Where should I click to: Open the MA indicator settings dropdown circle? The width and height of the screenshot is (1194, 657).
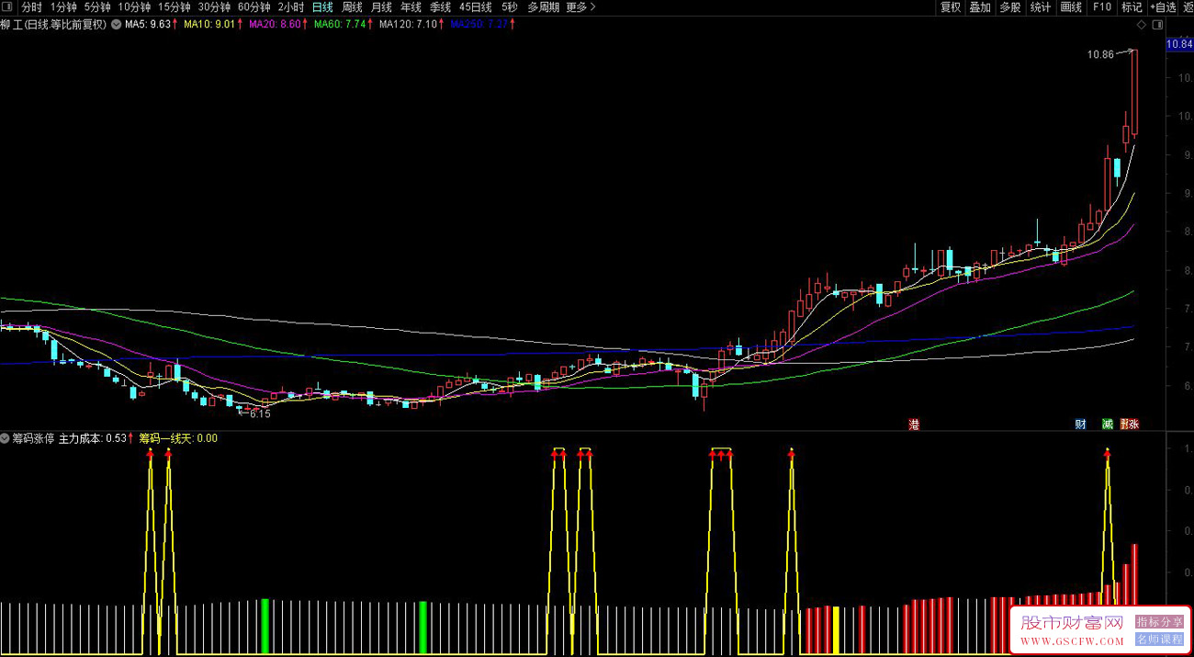(x=116, y=25)
